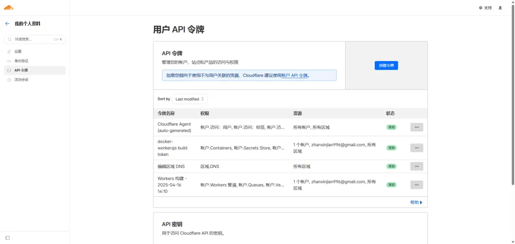This screenshot has height=244, width=515.
Task: Click the 所有帐户, 所有区域 resource cell
Action: point(311,127)
